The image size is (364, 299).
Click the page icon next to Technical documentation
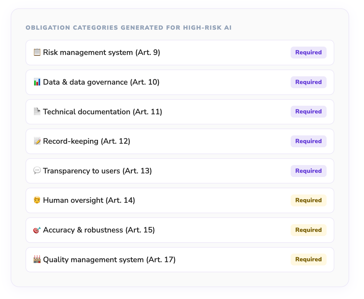click(37, 112)
